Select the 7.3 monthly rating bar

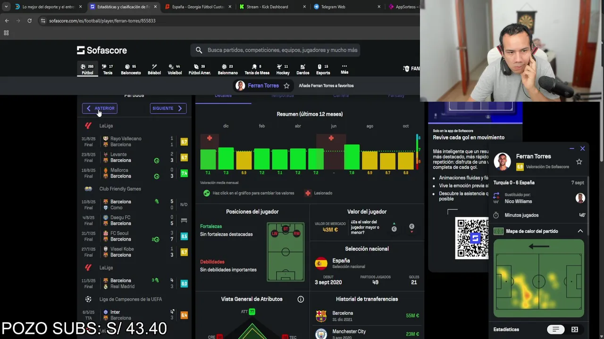tap(226, 158)
